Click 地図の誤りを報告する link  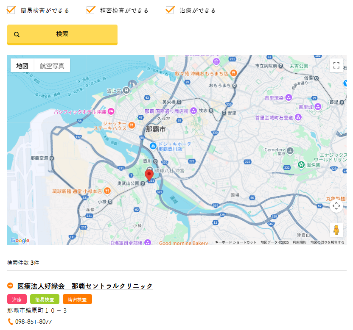[x=328, y=242]
